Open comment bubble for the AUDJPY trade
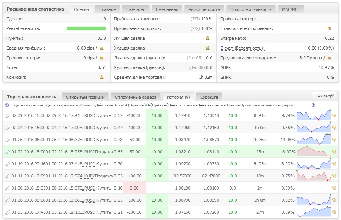 (334, 176)
